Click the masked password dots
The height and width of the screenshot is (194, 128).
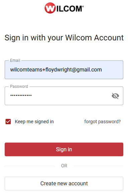pyautogui.click(x=21, y=95)
